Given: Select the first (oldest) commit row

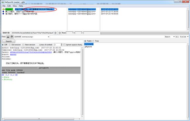Looking at the screenshot, I should 21,14.
